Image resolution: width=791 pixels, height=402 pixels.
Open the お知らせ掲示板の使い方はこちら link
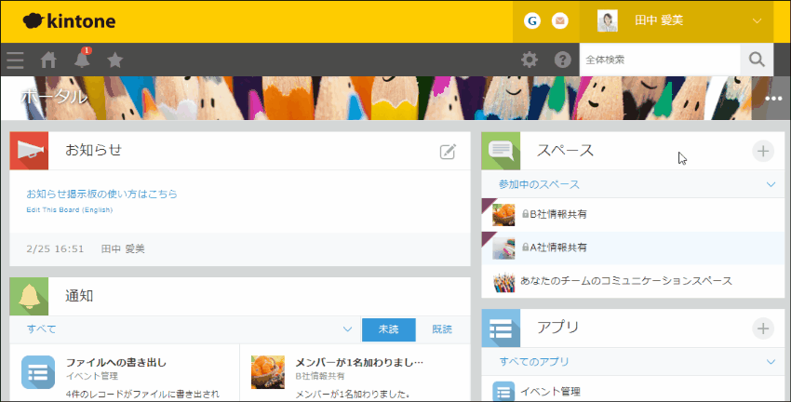pos(101,194)
